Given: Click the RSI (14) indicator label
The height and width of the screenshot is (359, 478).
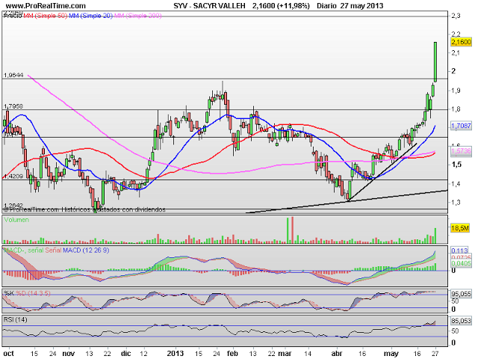Looking at the screenshot, I should [x=16, y=320].
